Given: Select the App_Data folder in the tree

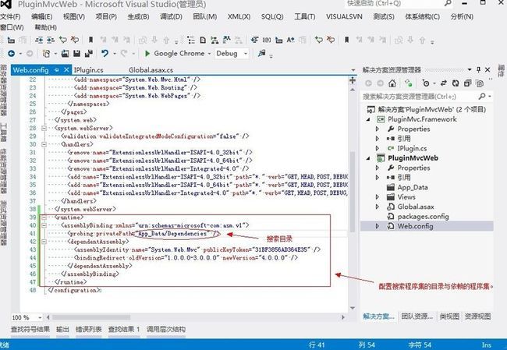Looking at the screenshot, I should [413, 187].
